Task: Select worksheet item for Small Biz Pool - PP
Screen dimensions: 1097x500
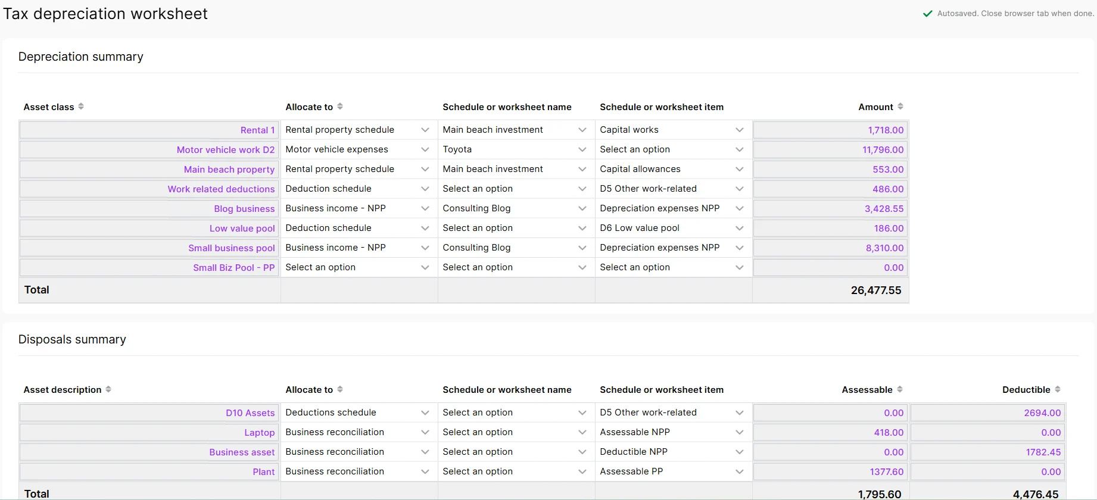Action: (672, 267)
